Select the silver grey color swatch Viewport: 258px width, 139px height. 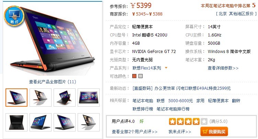pyautogui.click(x=141, y=76)
